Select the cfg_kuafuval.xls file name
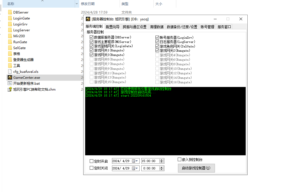Viewport: 308px width, 192px height. 26,72
